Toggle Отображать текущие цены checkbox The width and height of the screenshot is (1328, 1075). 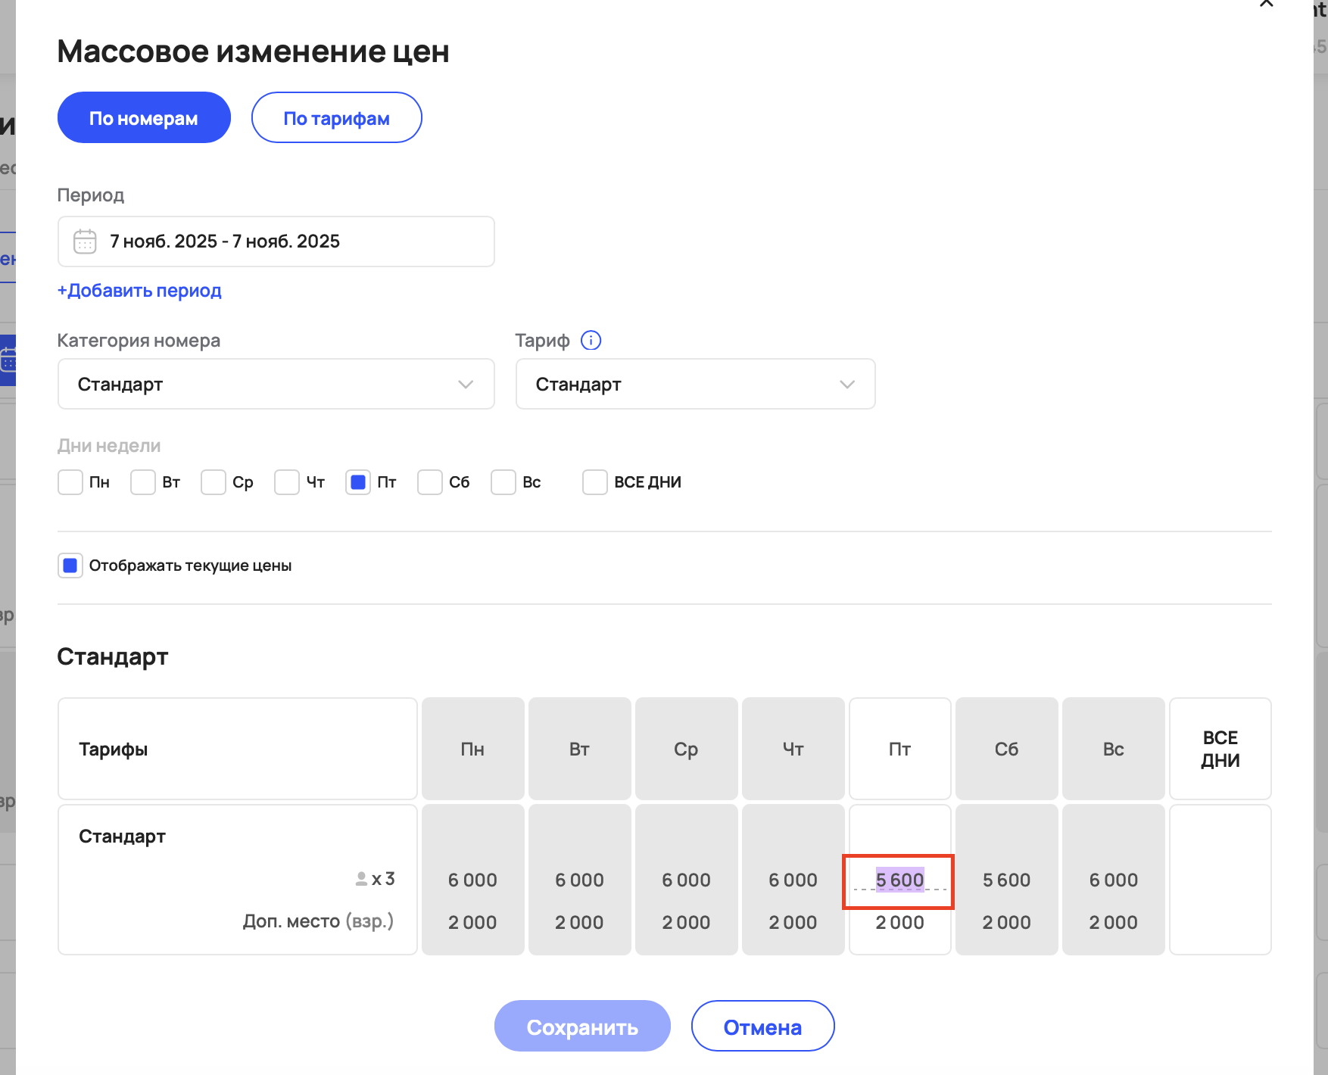tap(70, 566)
